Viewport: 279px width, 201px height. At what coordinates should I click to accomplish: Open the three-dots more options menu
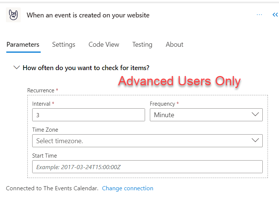[259, 14]
